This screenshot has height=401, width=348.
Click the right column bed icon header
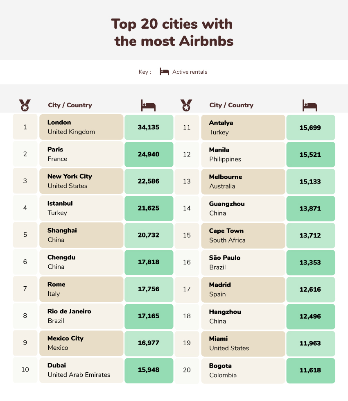pyautogui.click(x=310, y=105)
